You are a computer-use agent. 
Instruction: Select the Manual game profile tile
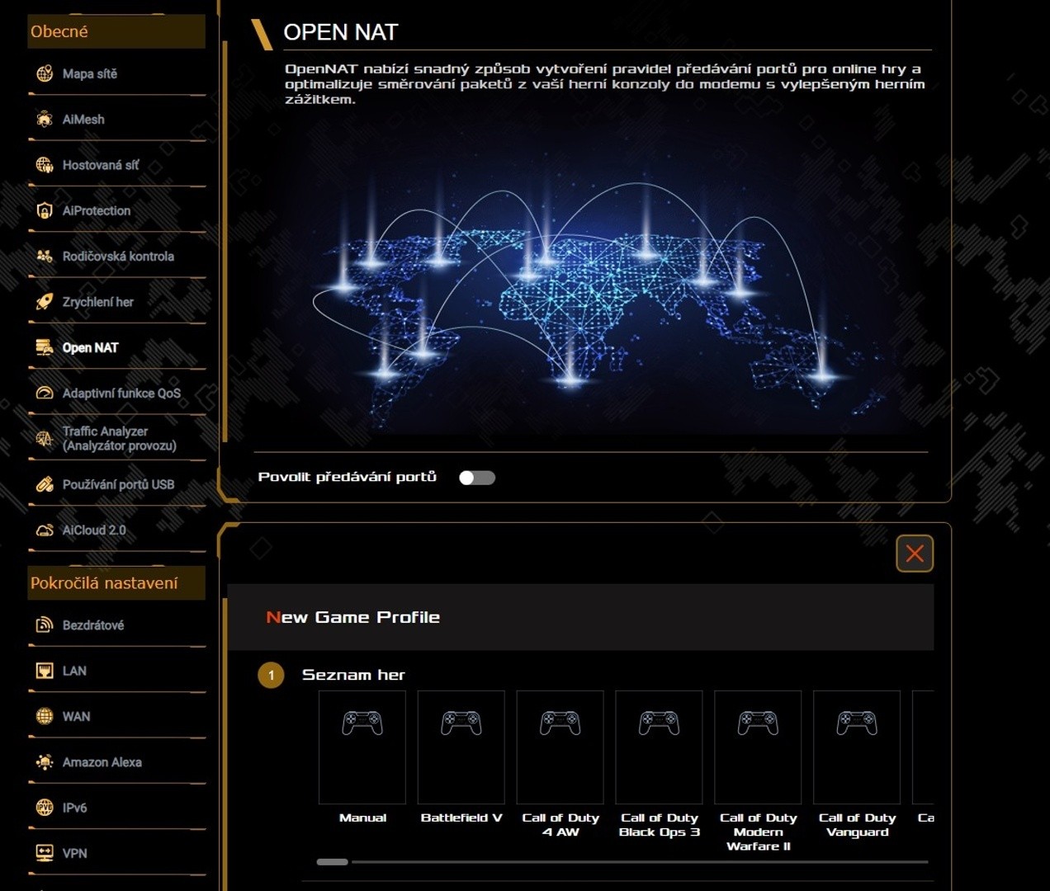(362, 747)
